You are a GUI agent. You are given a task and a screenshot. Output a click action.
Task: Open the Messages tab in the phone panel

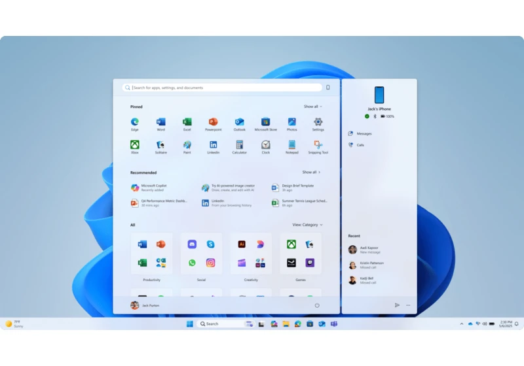(360, 134)
